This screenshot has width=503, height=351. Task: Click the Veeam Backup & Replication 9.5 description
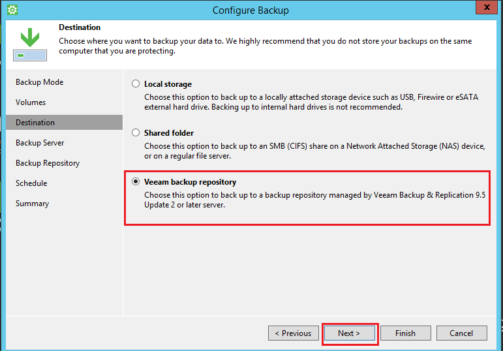314,200
